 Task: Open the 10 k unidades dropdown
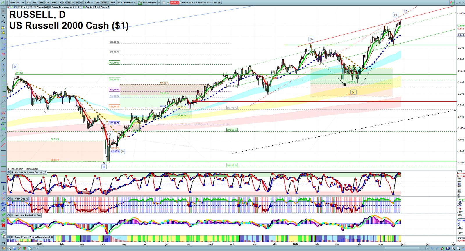coord(126,3)
